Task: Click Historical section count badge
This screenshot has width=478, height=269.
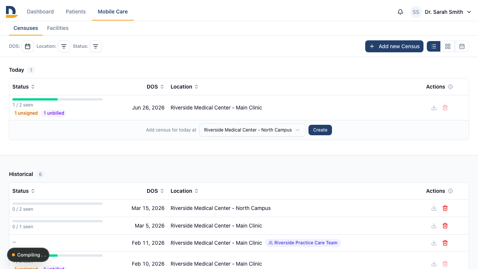Action: 40,174
